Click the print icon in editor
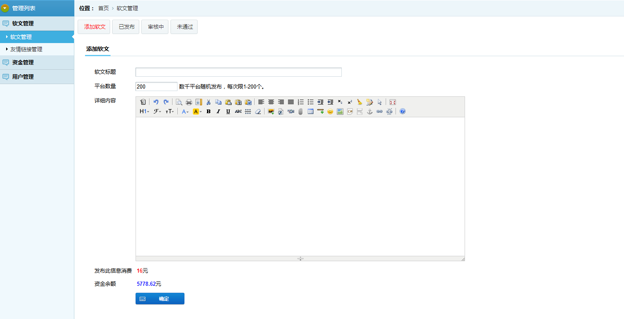The height and width of the screenshot is (319, 624). pos(189,102)
